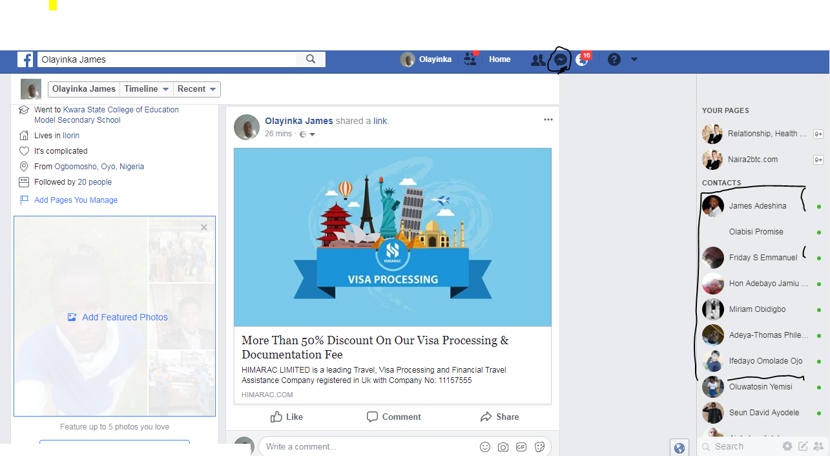Click Comment button under the post
Screen dimensions: 830x456
point(393,417)
